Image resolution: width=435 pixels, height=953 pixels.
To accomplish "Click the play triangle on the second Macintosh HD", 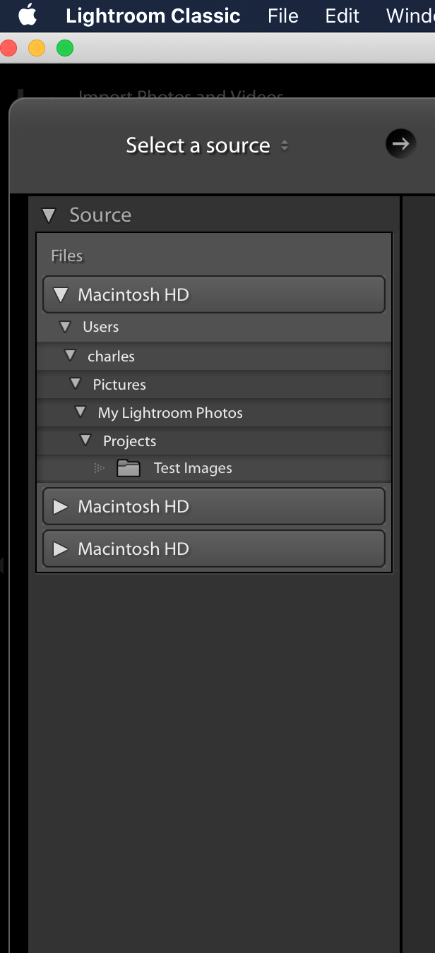I will point(61,506).
